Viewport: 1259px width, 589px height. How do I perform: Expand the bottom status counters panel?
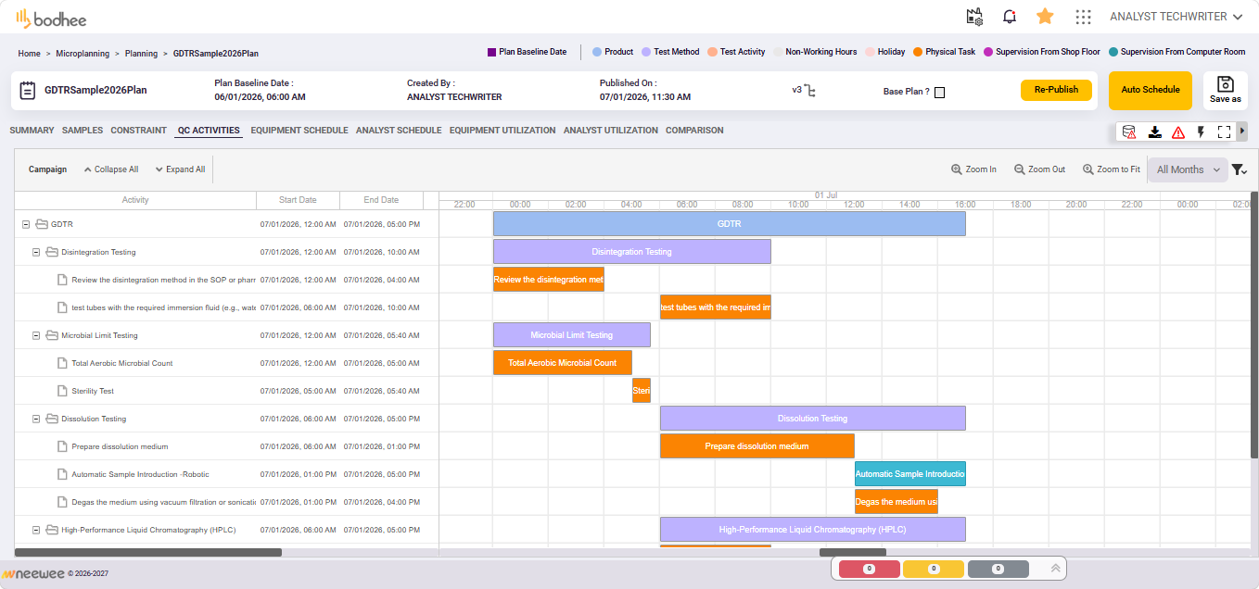coord(1055,569)
